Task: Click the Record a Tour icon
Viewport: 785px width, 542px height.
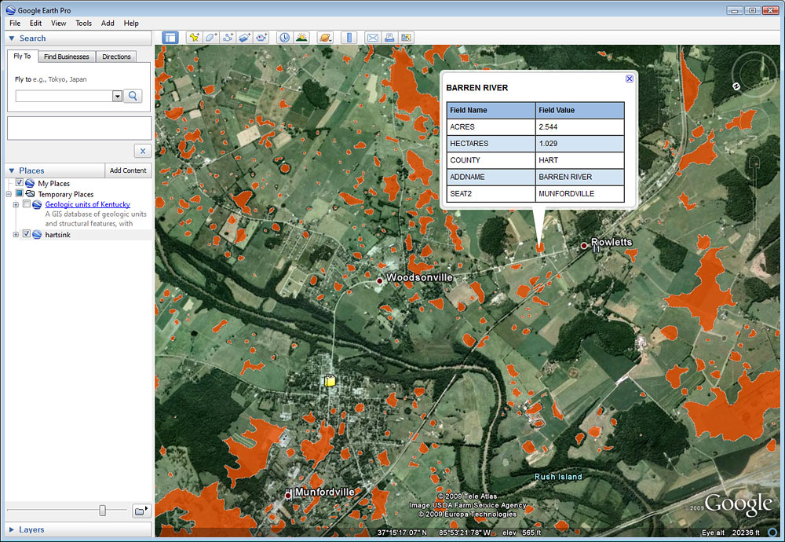Action: pyautogui.click(x=261, y=38)
